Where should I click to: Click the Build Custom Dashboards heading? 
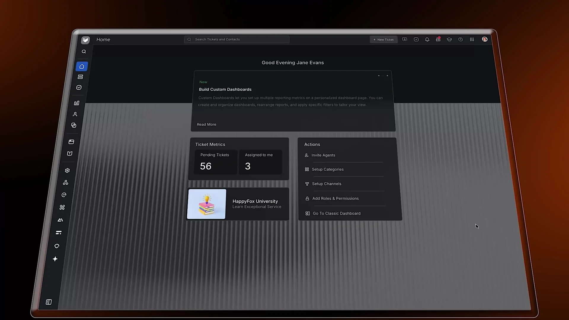[x=225, y=89]
